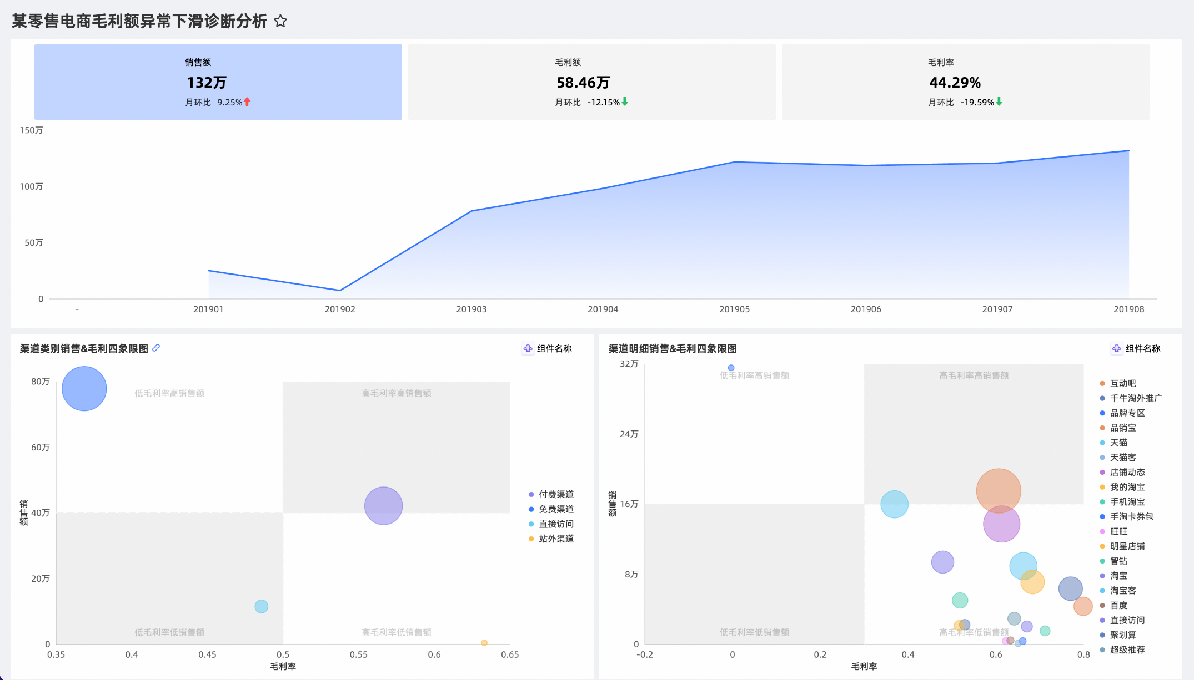Click the -12.15% month-over-month figure

tap(604, 102)
